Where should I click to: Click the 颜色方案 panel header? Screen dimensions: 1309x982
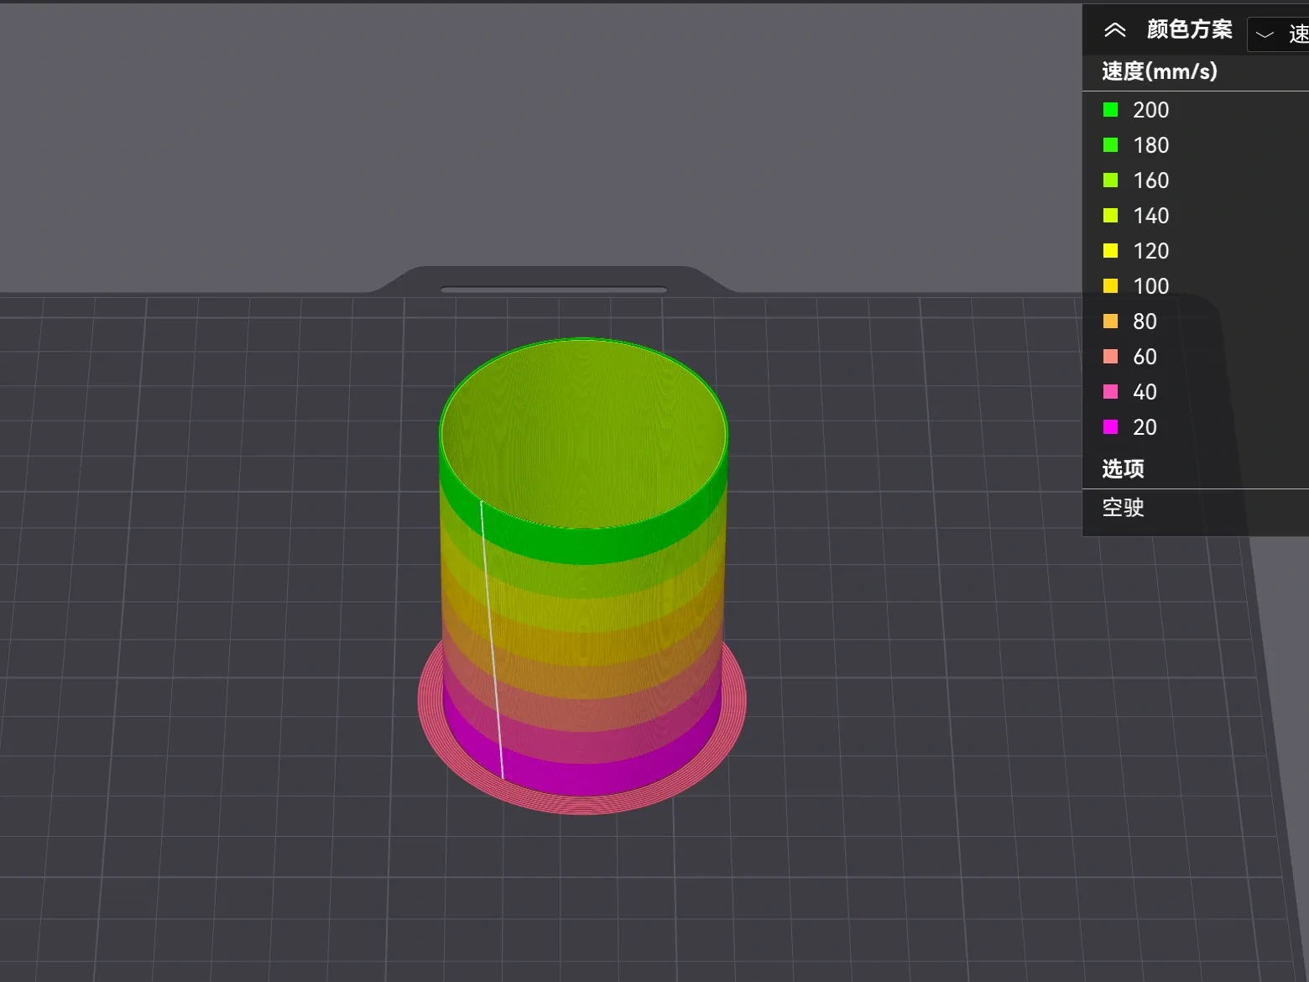(x=1189, y=29)
